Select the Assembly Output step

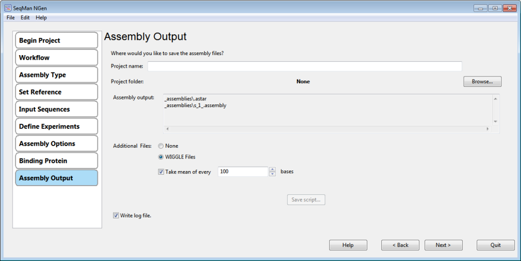coord(56,178)
